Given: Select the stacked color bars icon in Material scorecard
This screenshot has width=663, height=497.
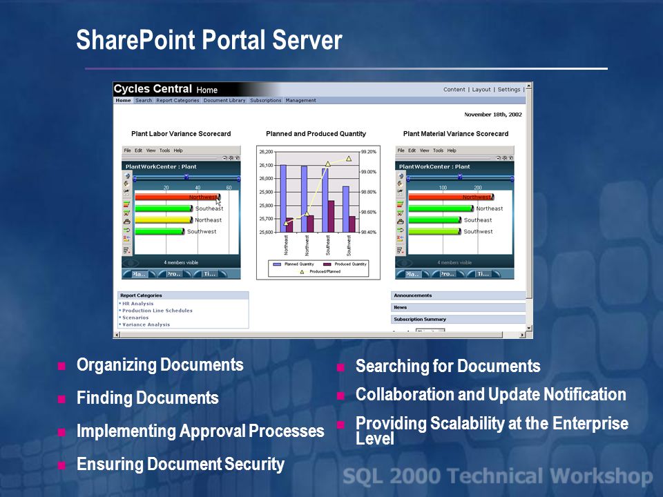Looking at the screenshot, I should coord(400,204).
